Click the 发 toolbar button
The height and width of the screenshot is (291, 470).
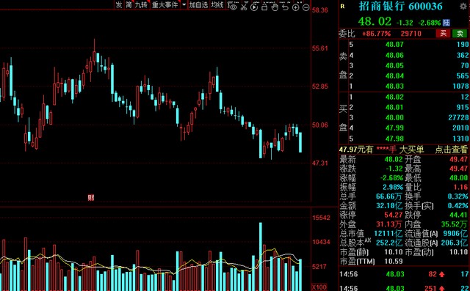pyautogui.click(x=119, y=5)
